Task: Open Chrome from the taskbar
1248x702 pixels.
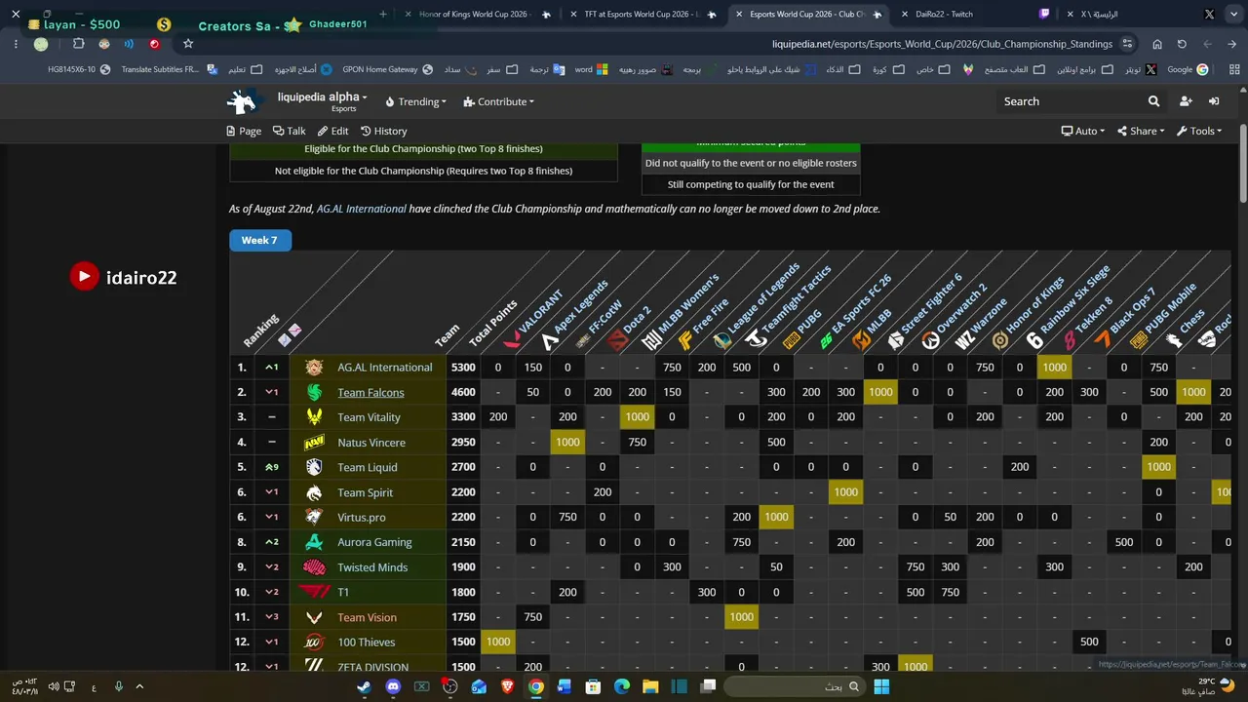Action: [x=536, y=686]
